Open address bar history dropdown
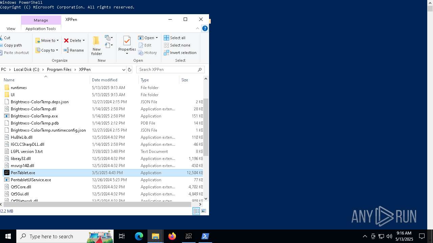433x243 pixels. point(124,70)
